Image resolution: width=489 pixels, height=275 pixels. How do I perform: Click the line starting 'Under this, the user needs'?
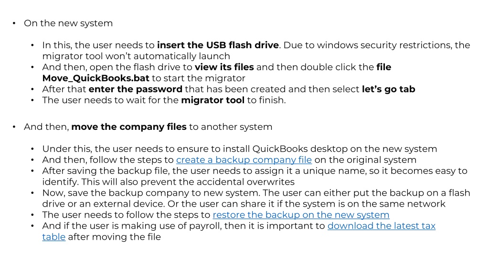pos(240,149)
